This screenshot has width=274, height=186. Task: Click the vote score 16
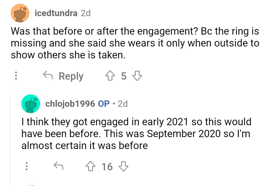[x=107, y=167]
